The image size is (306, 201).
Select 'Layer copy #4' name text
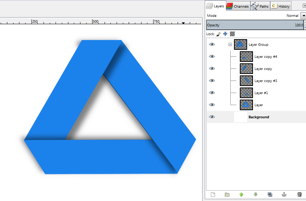[266, 57]
